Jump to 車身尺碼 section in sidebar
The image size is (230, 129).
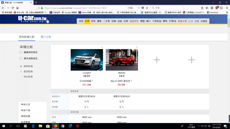(x=33, y=110)
